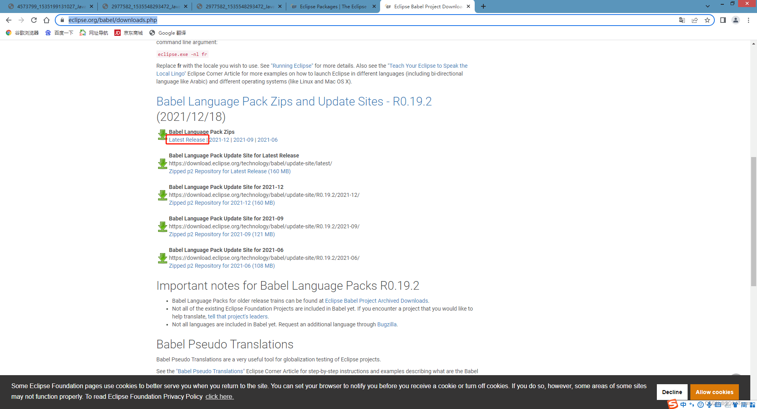Screen dimensions: 757x409
Task: Click the home icon in toolbar
Action: point(47,20)
